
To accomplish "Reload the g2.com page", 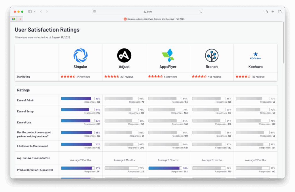I will 201,12.
